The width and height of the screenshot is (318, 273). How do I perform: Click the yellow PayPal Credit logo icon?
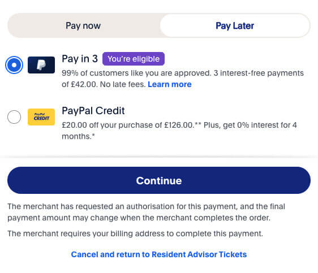(x=41, y=117)
